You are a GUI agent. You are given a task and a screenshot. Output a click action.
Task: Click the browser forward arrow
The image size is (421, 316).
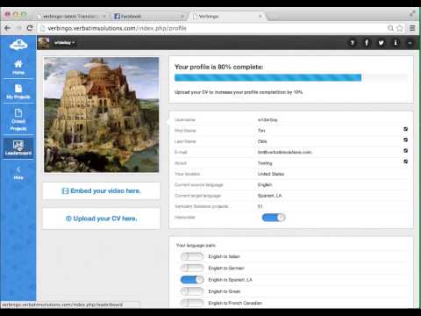coord(19,28)
